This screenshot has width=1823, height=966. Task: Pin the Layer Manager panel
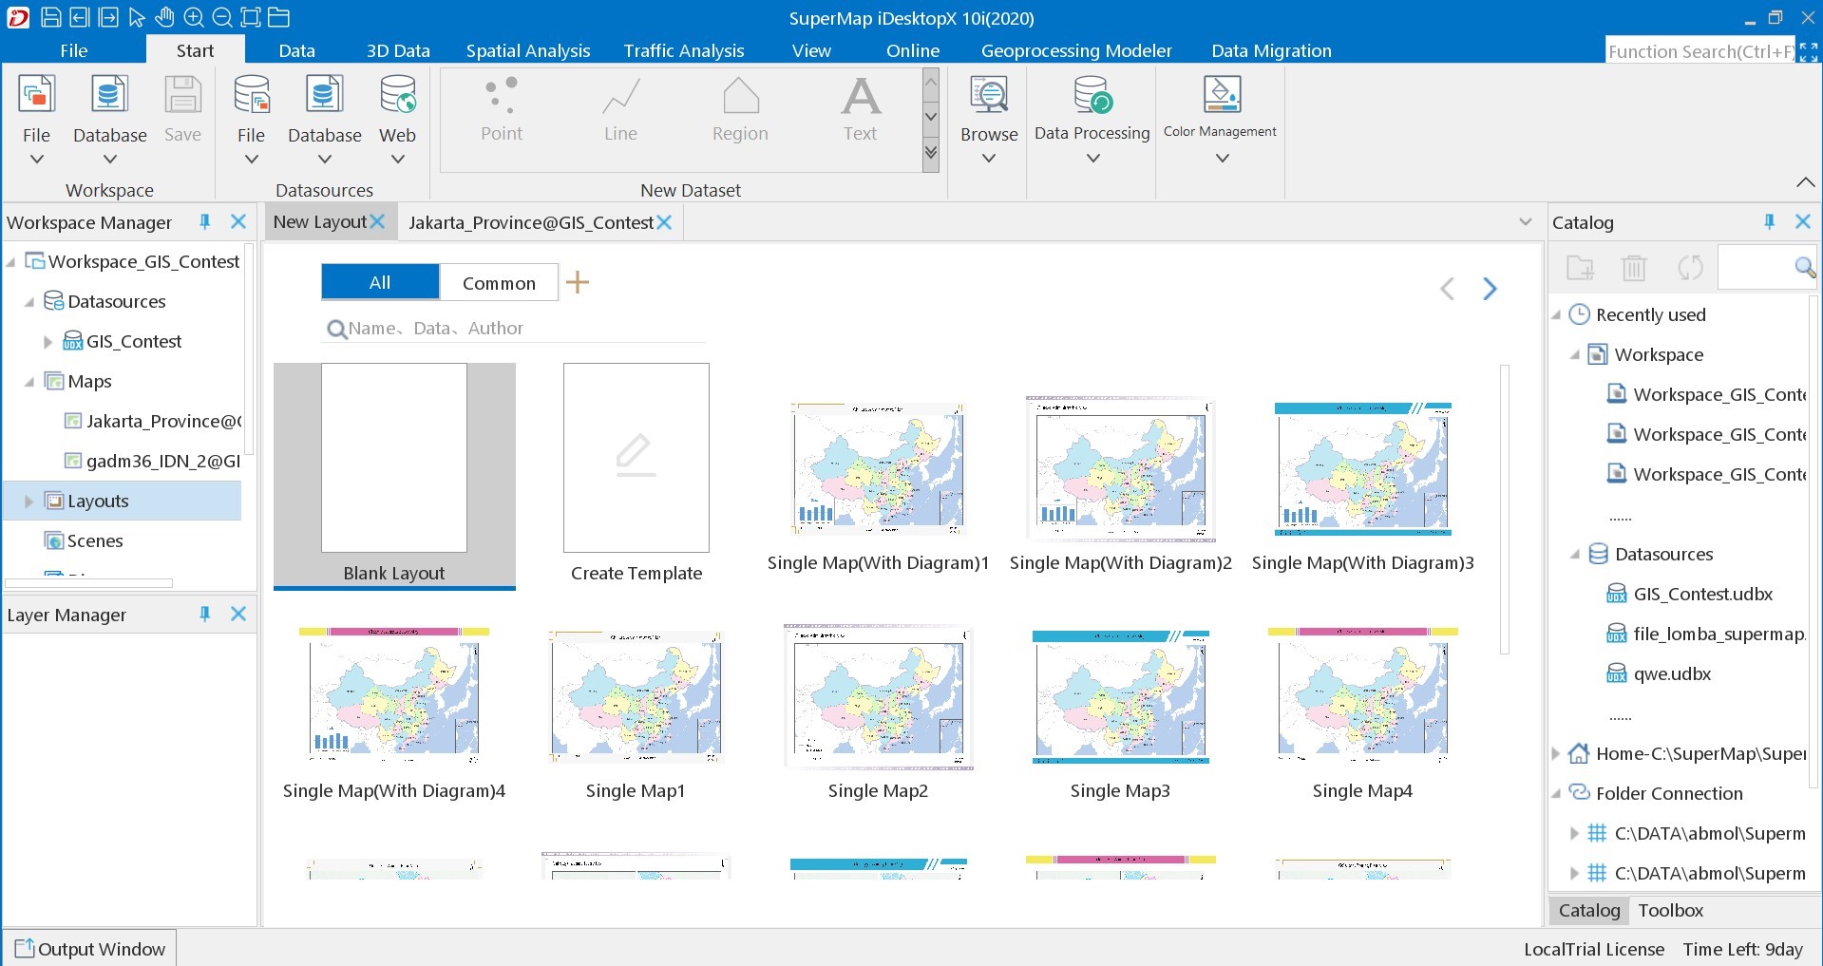pos(204,614)
